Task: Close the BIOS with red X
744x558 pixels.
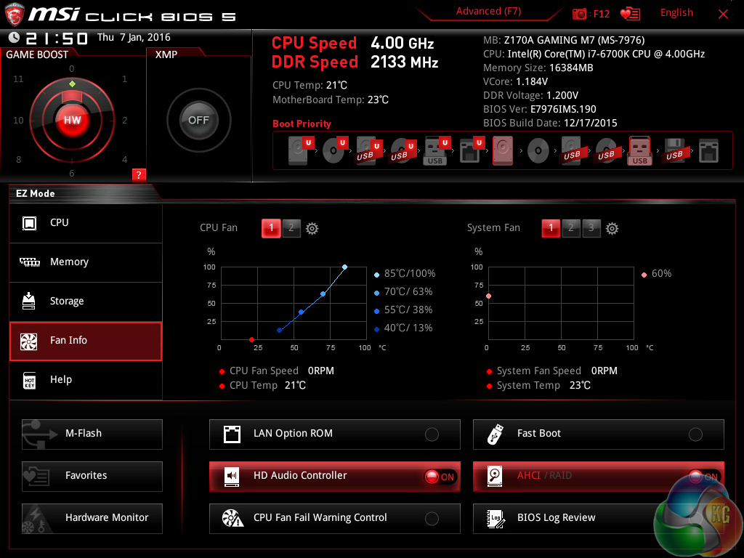Action: pyautogui.click(x=723, y=15)
